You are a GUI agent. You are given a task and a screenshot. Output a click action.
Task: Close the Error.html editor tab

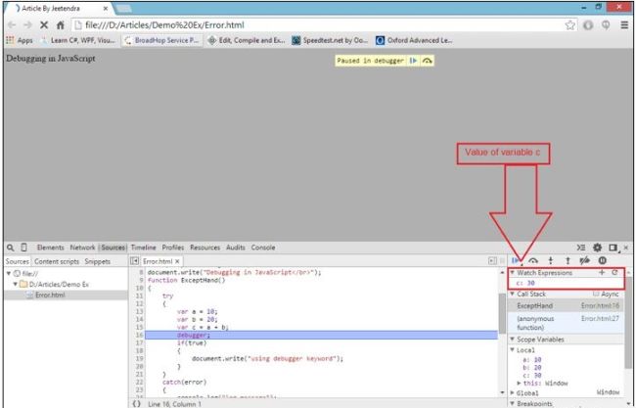pyautogui.click(x=177, y=261)
